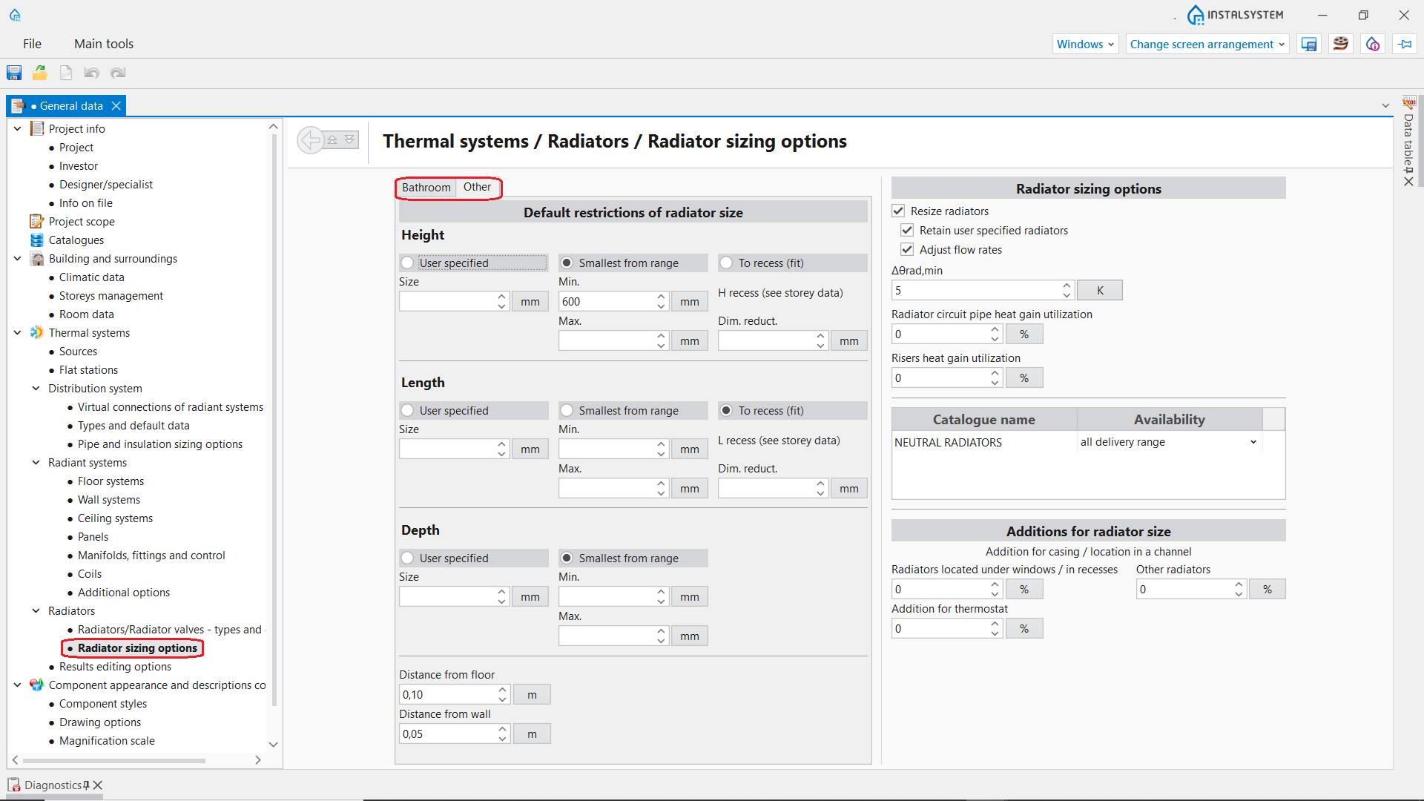
Task: Click the New document icon
Action: (66, 73)
